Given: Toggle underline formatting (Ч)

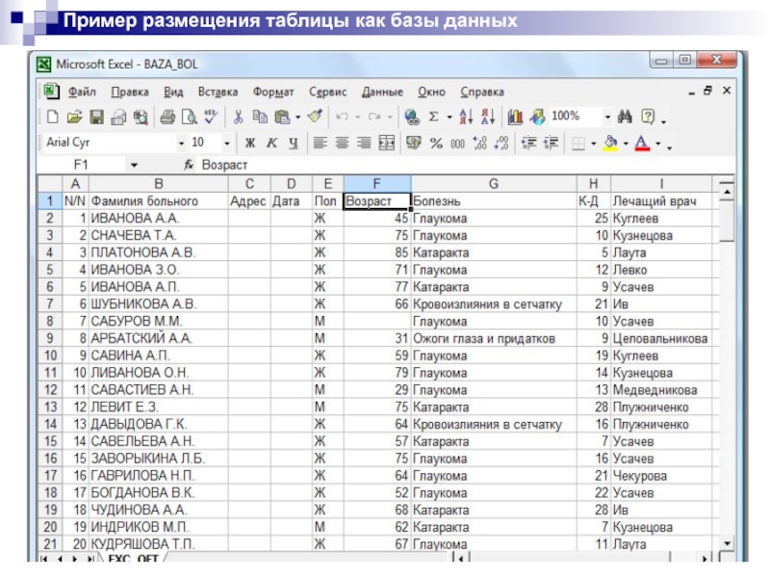Looking at the screenshot, I should [292, 144].
